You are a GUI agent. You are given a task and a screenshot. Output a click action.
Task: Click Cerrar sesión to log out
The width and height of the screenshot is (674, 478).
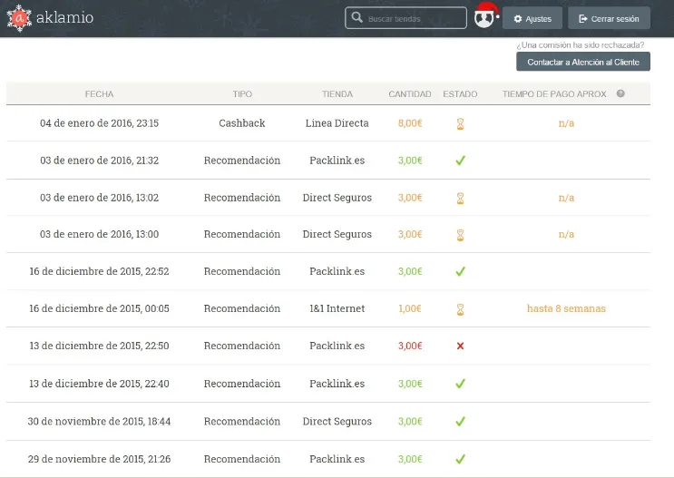tap(609, 18)
